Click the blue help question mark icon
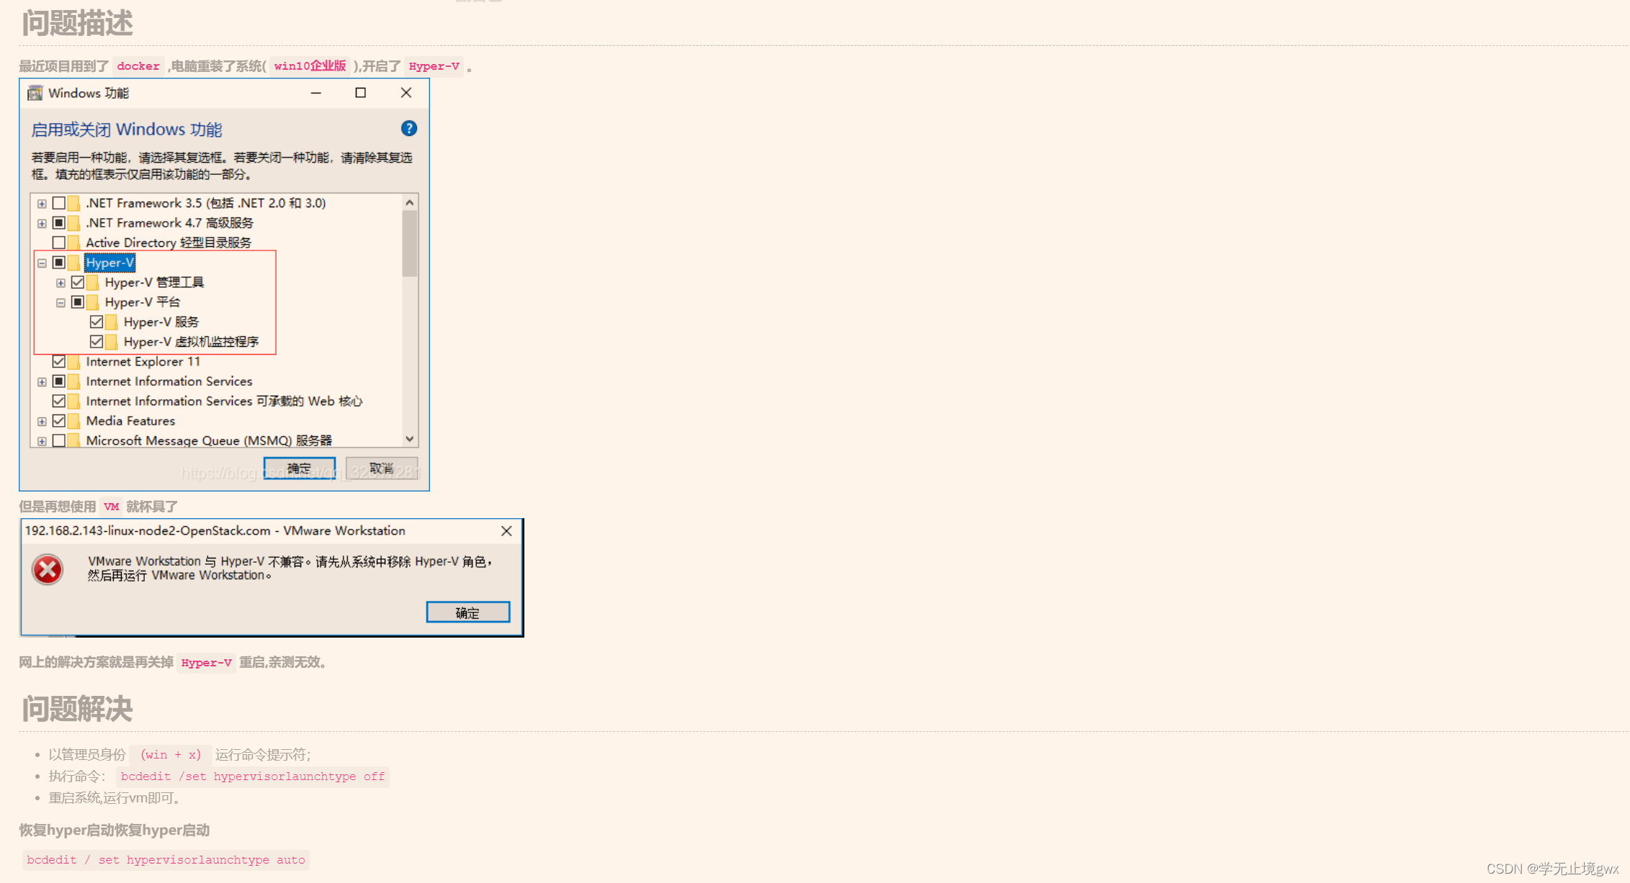Viewport: 1630px width, 883px height. click(408, 129)
